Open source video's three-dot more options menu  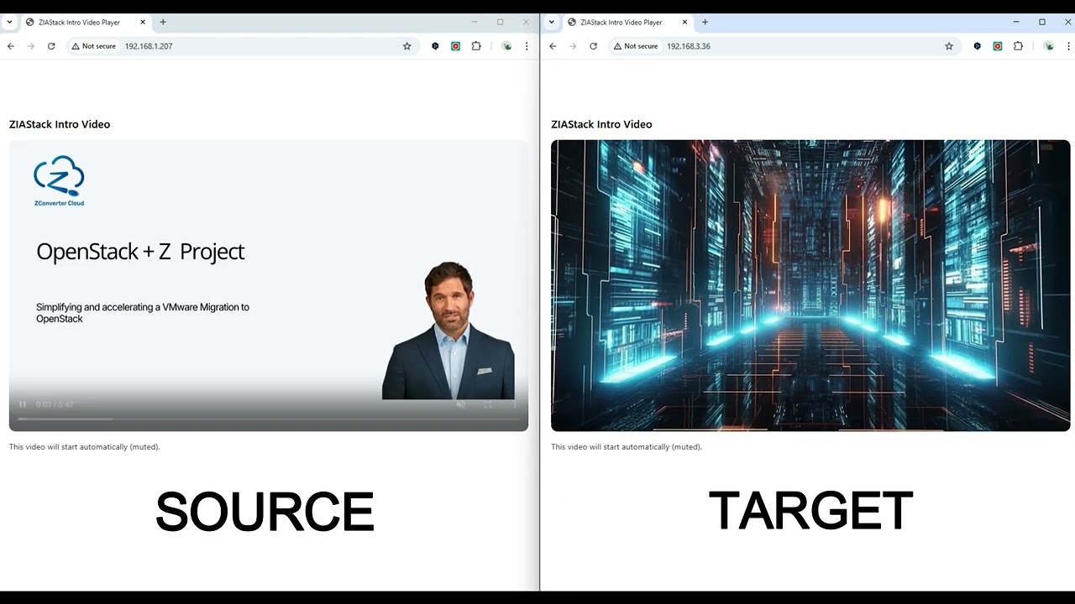(515, 404)
